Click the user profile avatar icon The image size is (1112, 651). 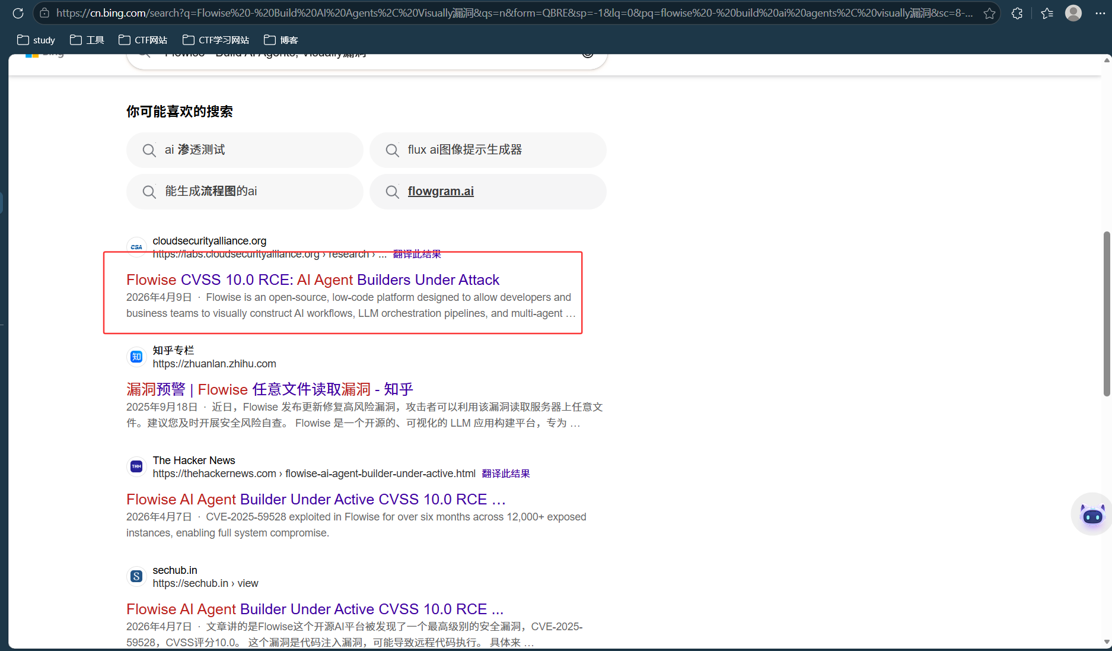coord(1073,13)
